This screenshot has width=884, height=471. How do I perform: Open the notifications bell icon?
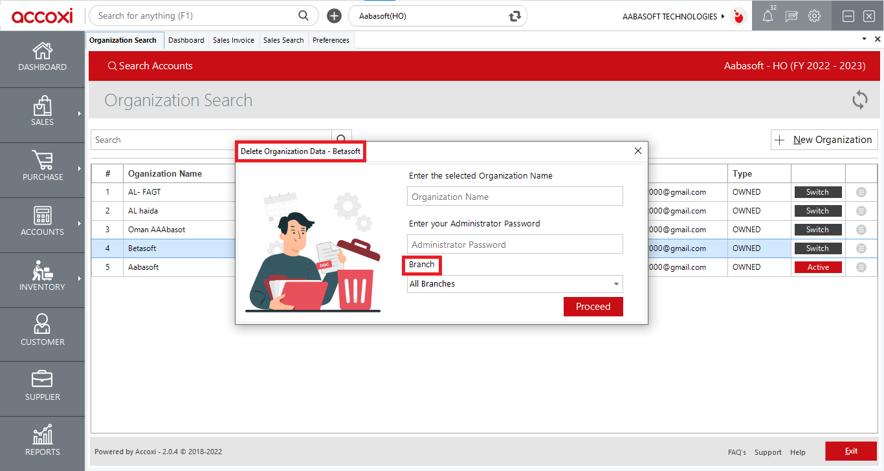click(768, 16)
